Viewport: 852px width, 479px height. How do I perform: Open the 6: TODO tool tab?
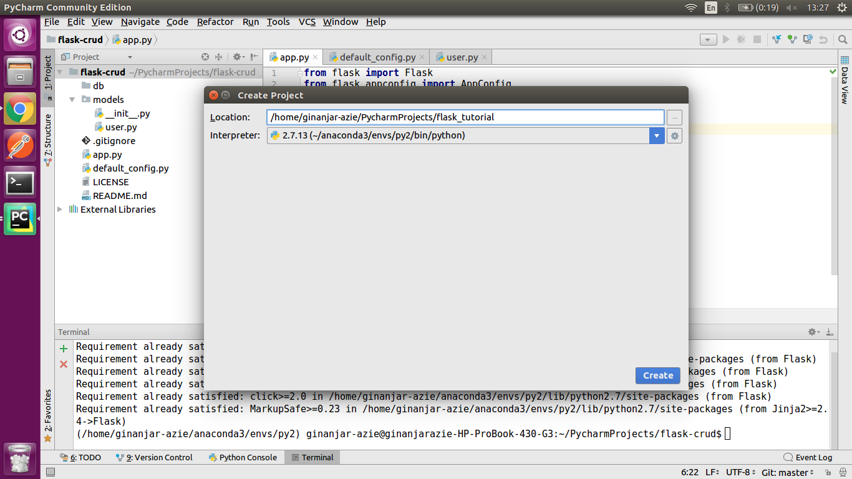(x=80, y=457)
